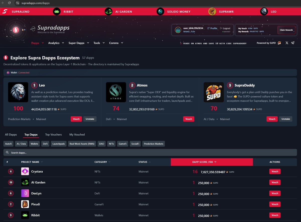This screenshot has height=222, width=301.
Task: Toggle the NFTs category filter
Action: tap(111, 144)
